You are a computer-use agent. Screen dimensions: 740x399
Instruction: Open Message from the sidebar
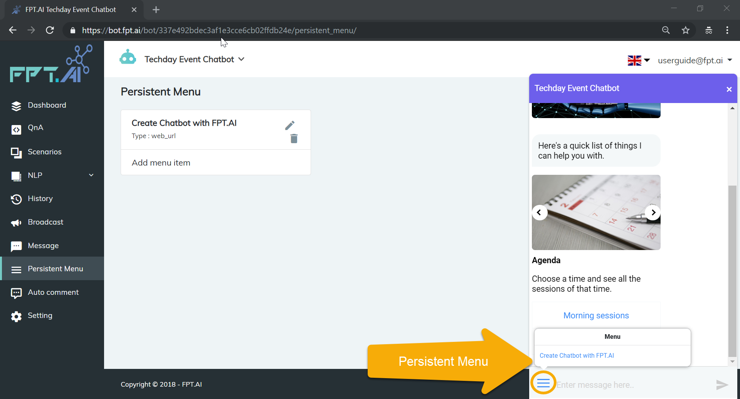tap(43, 246)
